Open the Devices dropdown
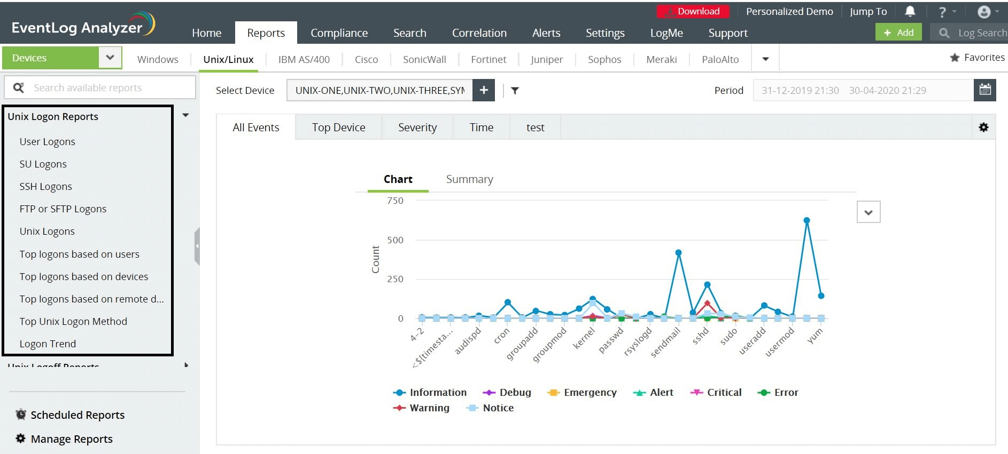This screenshot has width=1008, height=454. point(110,58)
